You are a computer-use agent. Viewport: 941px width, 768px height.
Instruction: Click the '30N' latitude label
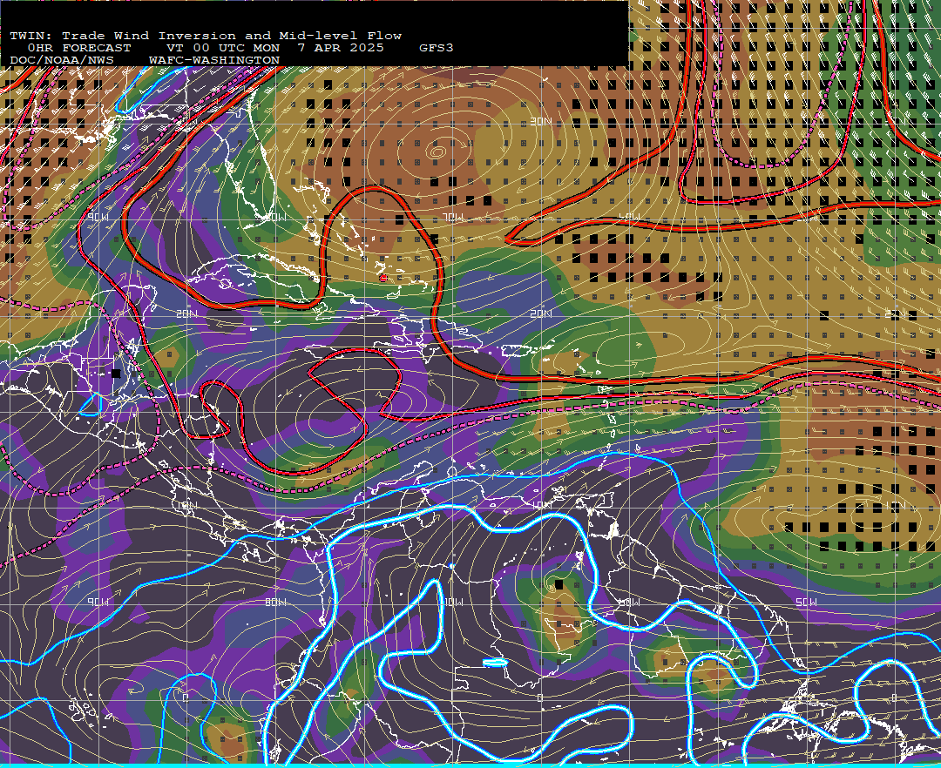[x=541, y=122]
